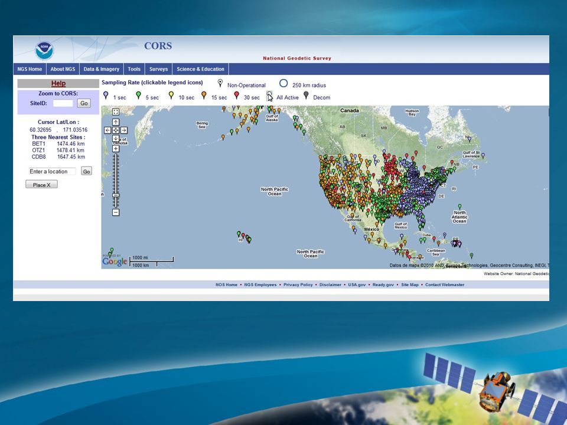Viewport: 567px width, 425px height.
Task: Open the Science & Education menu
Action: [200, 69]
